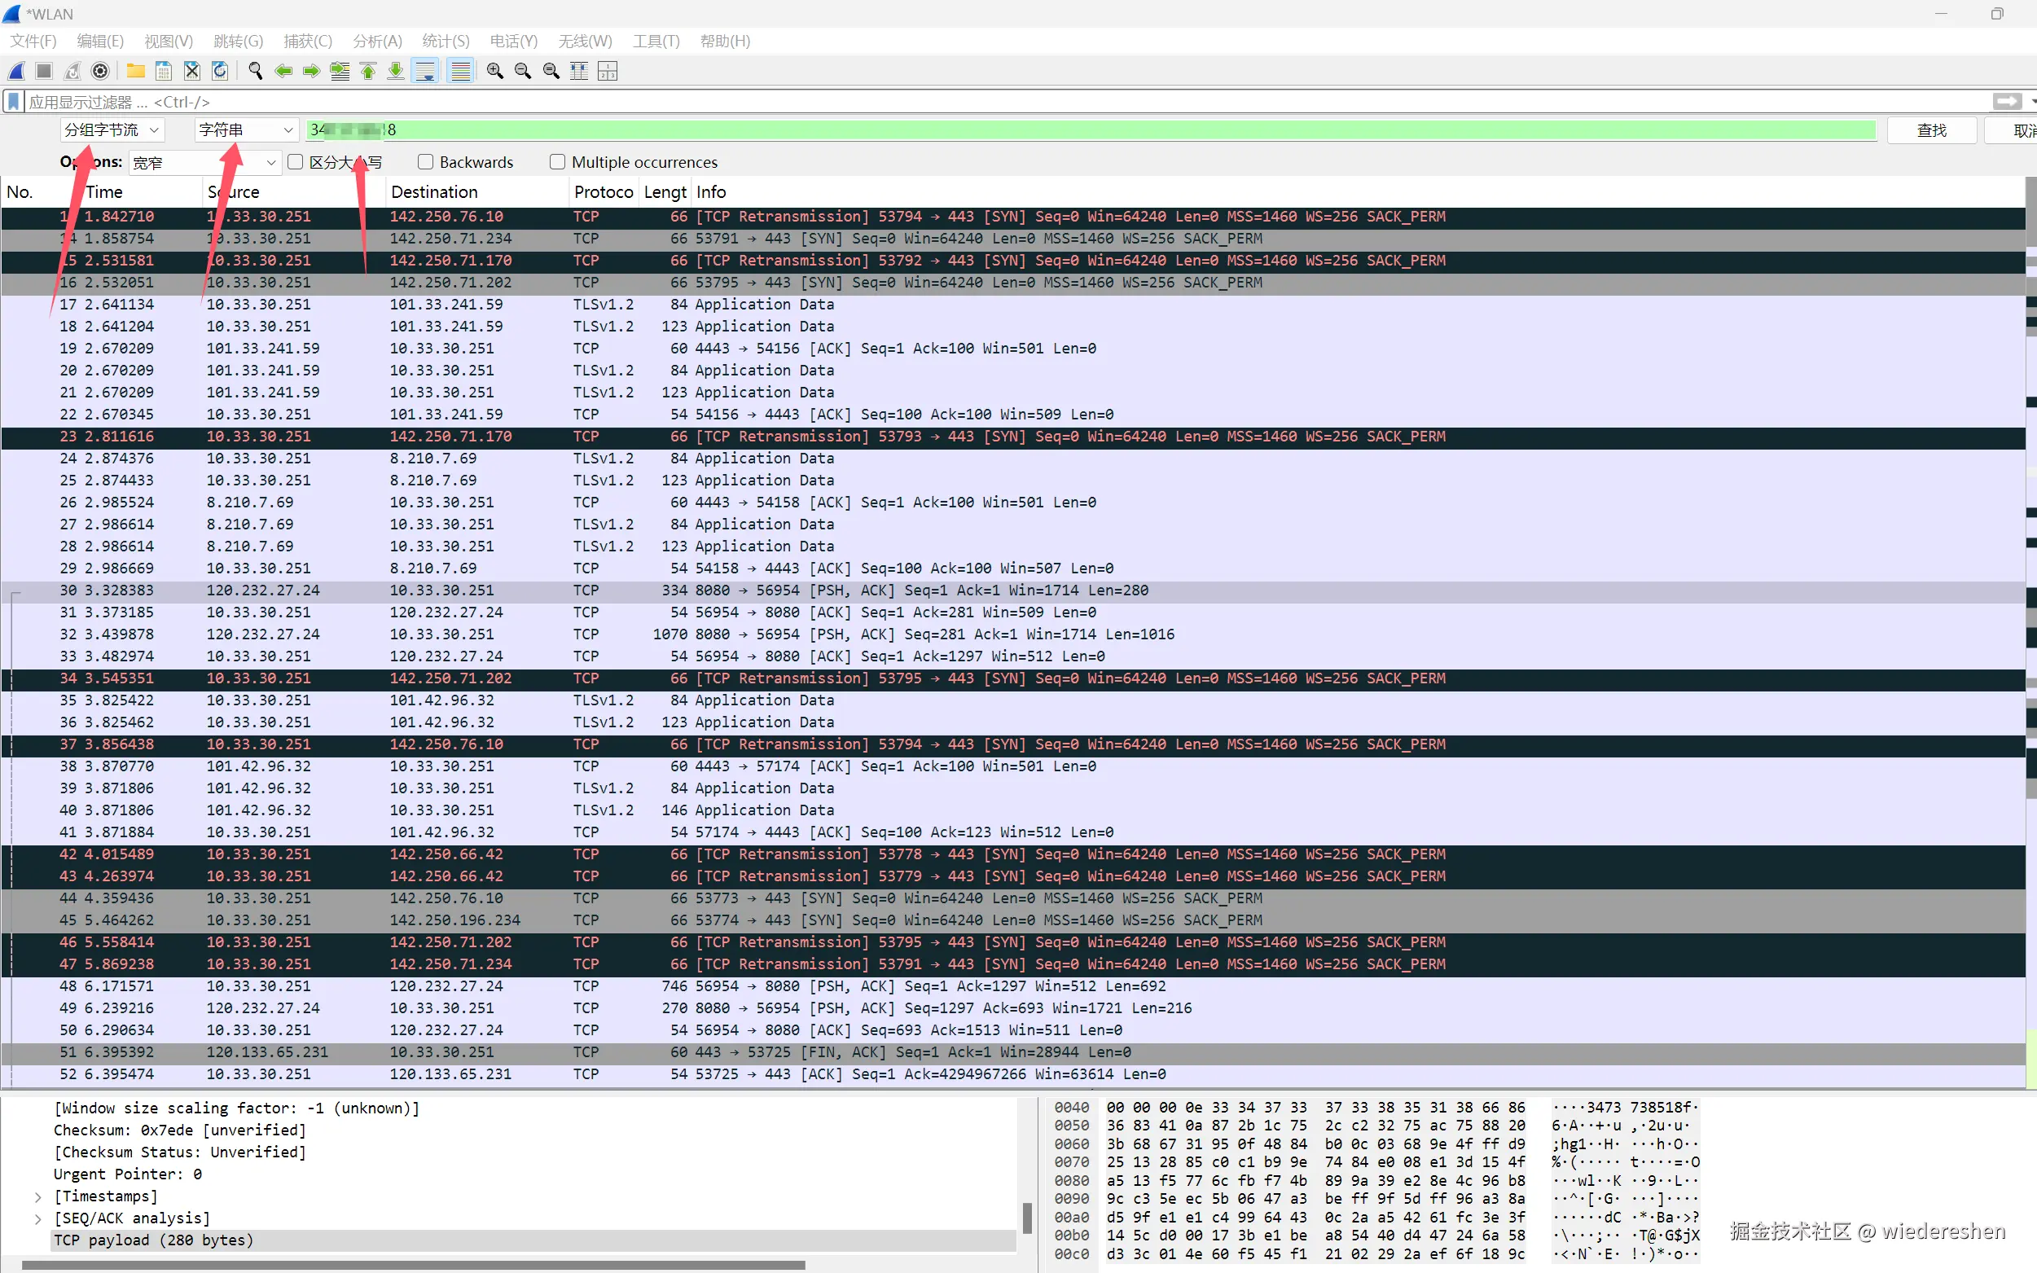This screenshot has height=1273, width=2037.
Task: Toggle packet list colorize icon
Action: pos(459,72)
